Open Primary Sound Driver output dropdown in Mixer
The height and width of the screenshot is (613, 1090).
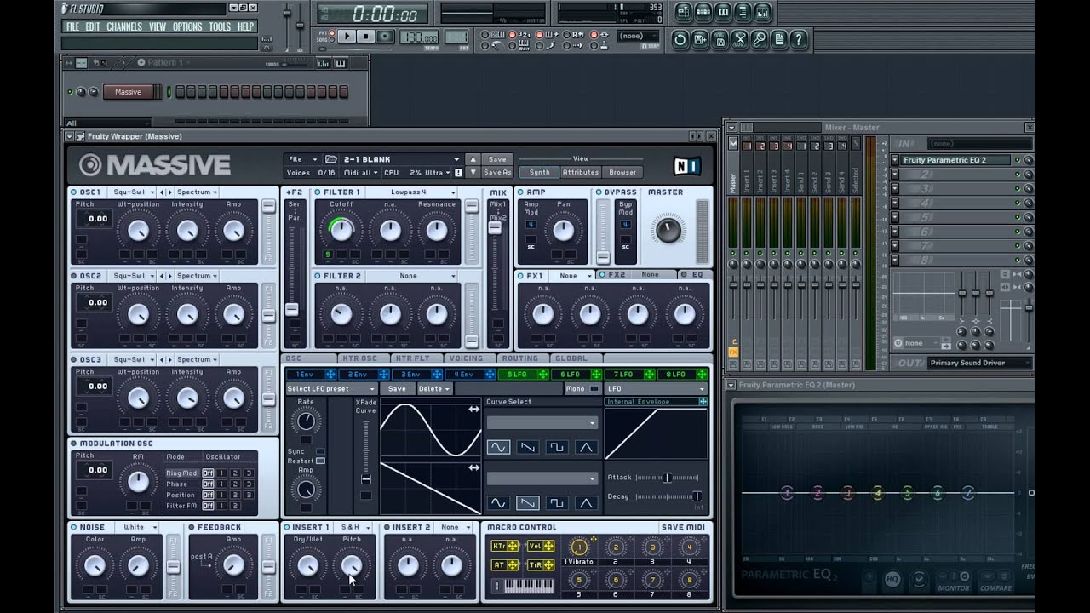[x=979, y=363]
